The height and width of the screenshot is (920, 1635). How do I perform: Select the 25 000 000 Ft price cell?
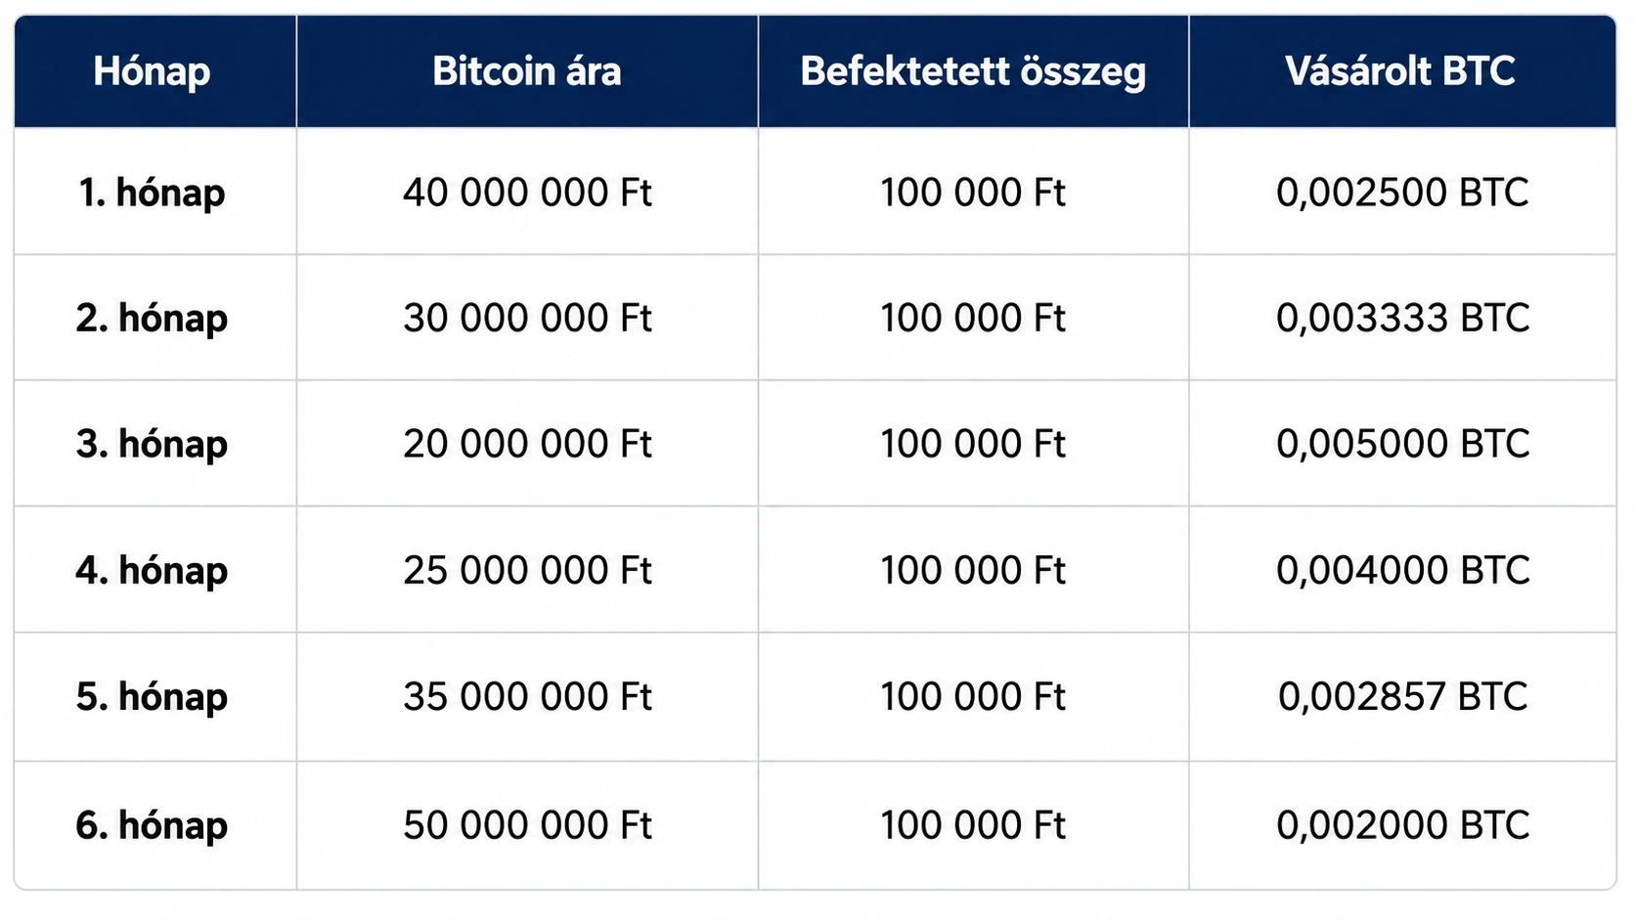click(x=527, y=570)
